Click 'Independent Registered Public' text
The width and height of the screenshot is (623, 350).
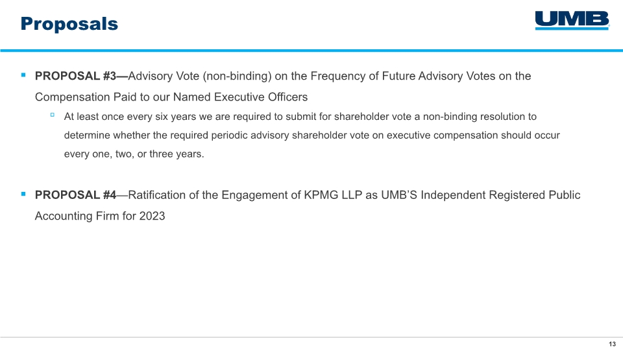click(500, 195)
